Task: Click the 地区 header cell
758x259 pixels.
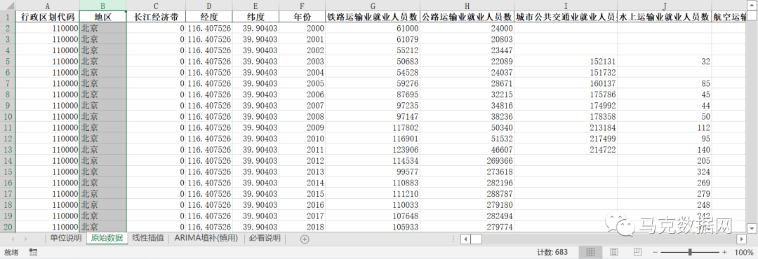Action: coord(103,17)
